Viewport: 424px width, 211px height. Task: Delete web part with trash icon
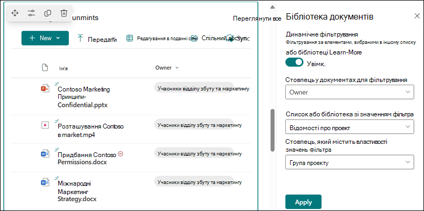[x=64, y=13]
